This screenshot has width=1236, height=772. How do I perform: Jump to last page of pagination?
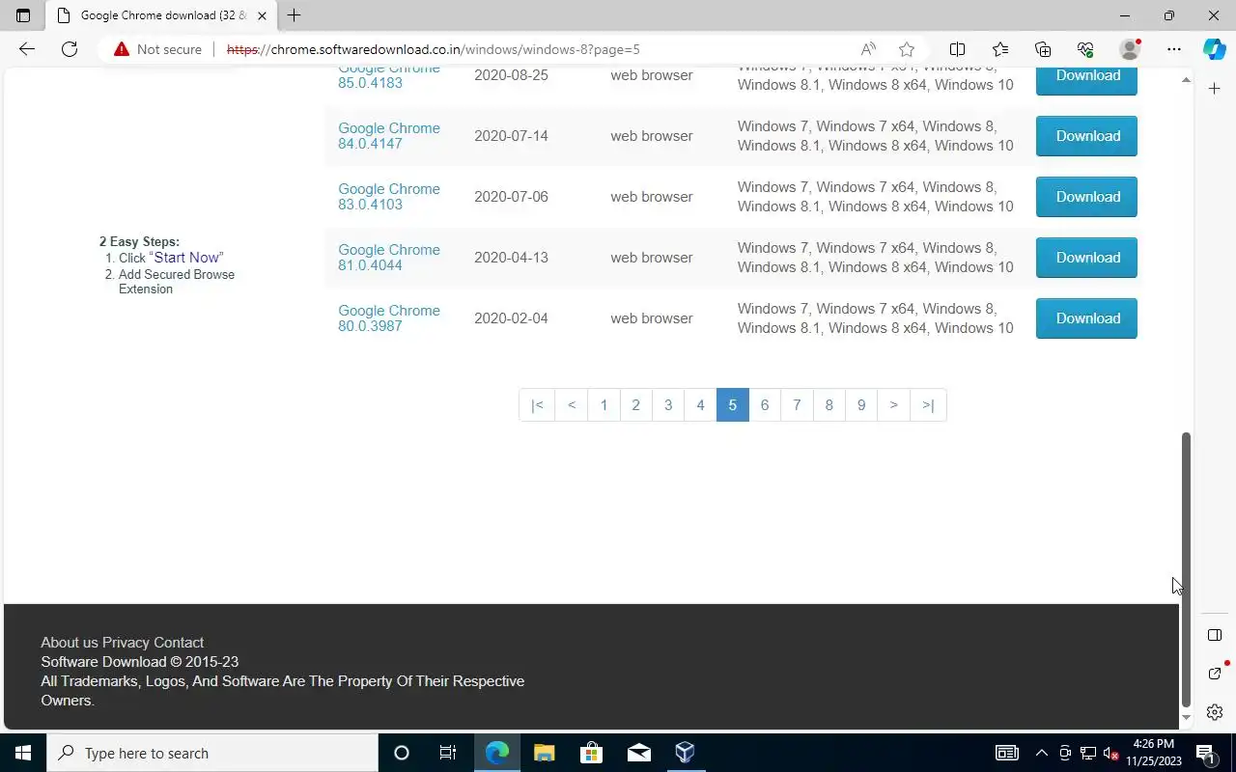pos(928,405)
